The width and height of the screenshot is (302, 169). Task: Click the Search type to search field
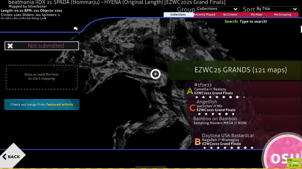[246, 22]
